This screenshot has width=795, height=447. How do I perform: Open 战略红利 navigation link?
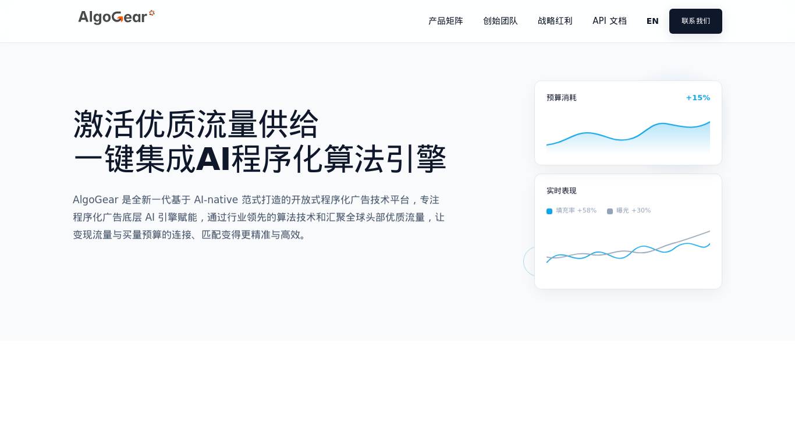tap(555, 21)
